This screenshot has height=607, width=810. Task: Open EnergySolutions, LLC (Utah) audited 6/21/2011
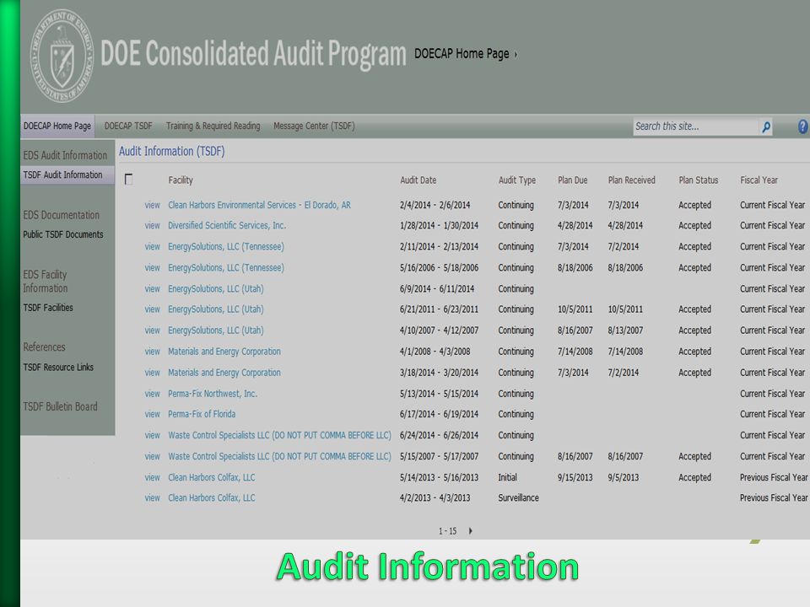tap(215, 309)
